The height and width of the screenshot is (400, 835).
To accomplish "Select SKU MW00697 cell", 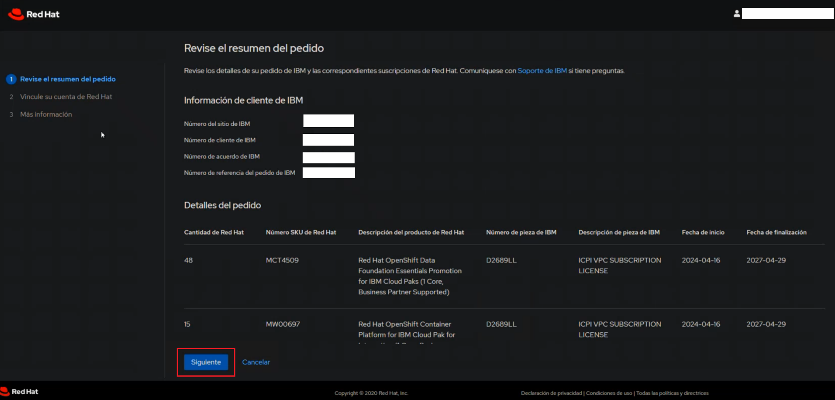I will (x=283, y=324).
